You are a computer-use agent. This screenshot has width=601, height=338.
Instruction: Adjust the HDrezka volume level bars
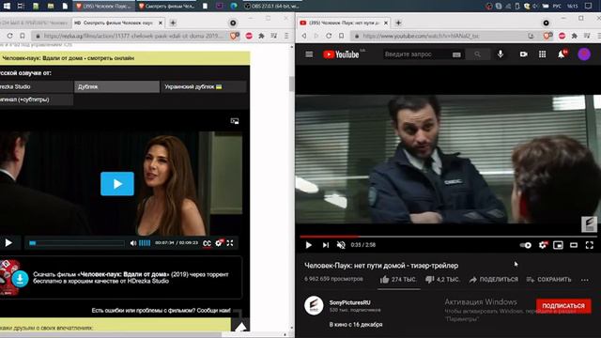coord(145,243)
